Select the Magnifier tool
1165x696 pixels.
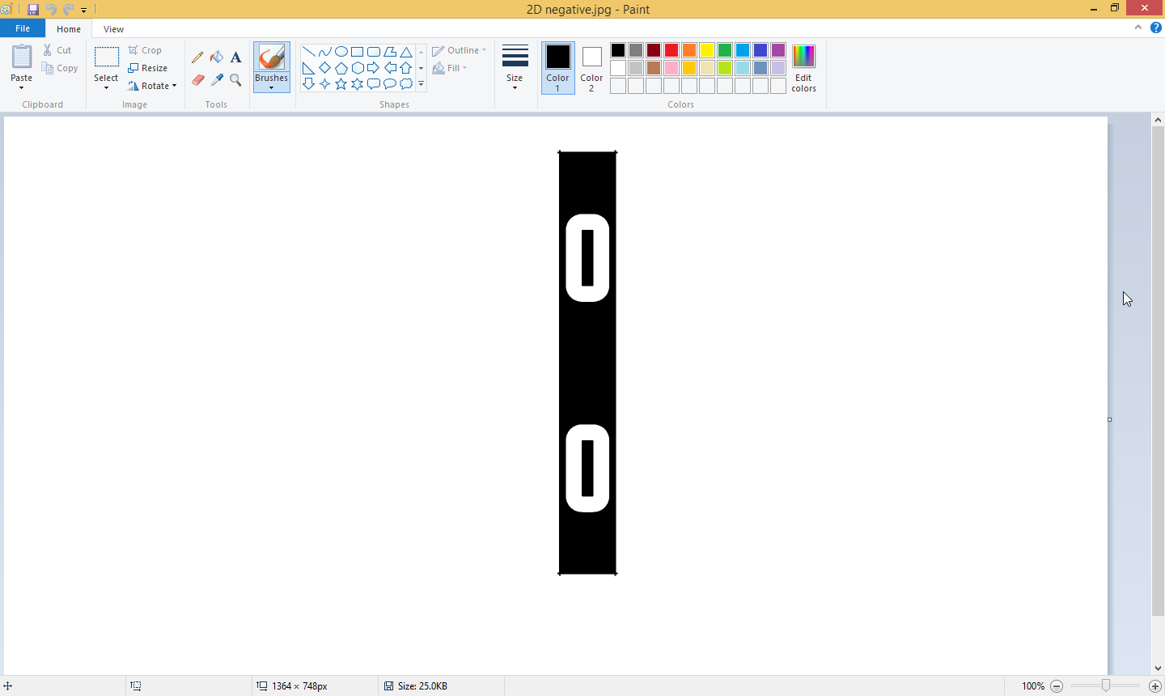pos(235,80)
